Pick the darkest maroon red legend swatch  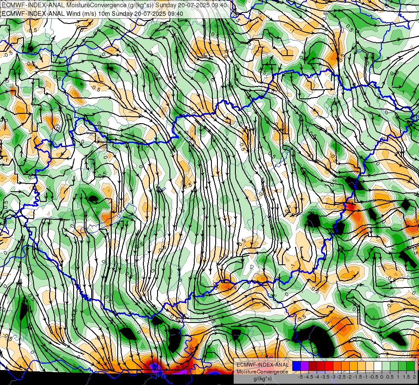point(313,366)
